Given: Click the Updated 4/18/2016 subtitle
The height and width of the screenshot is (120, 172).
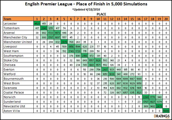Looking at the screenshot, I should (x=86, y=9).
